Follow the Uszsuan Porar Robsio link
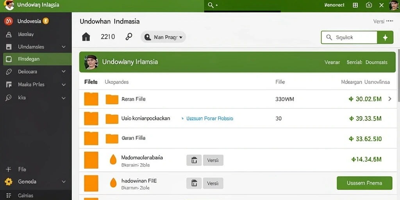This screenshot has height=200, width=400. 210,119
